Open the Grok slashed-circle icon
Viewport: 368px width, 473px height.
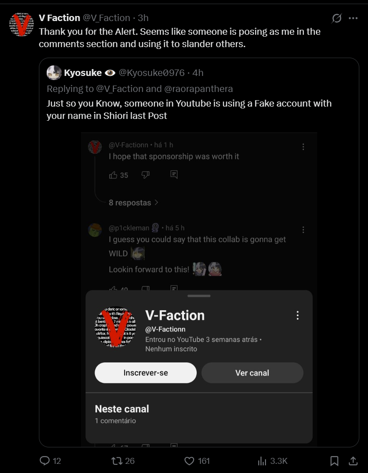point(336,18)
